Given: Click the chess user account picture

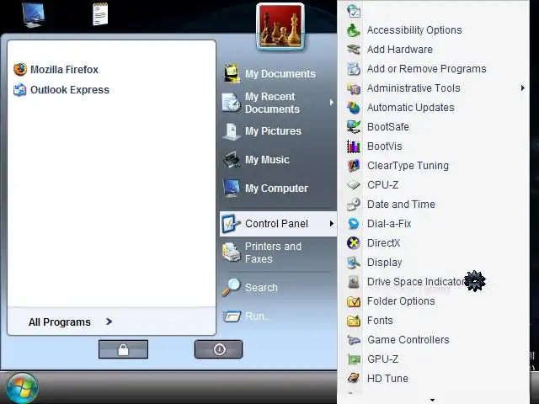Looking at the screenshot, I should [280, 27].
